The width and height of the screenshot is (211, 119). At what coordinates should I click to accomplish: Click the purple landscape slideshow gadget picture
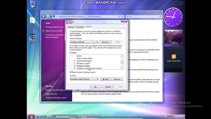[x=173, y=37]
